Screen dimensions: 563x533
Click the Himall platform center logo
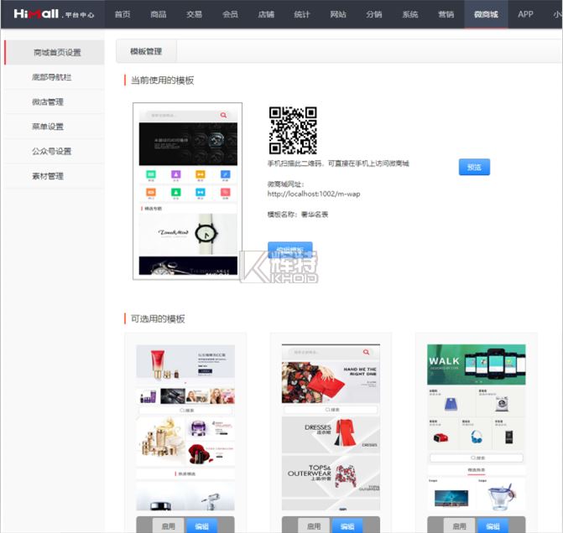point(54,14)
